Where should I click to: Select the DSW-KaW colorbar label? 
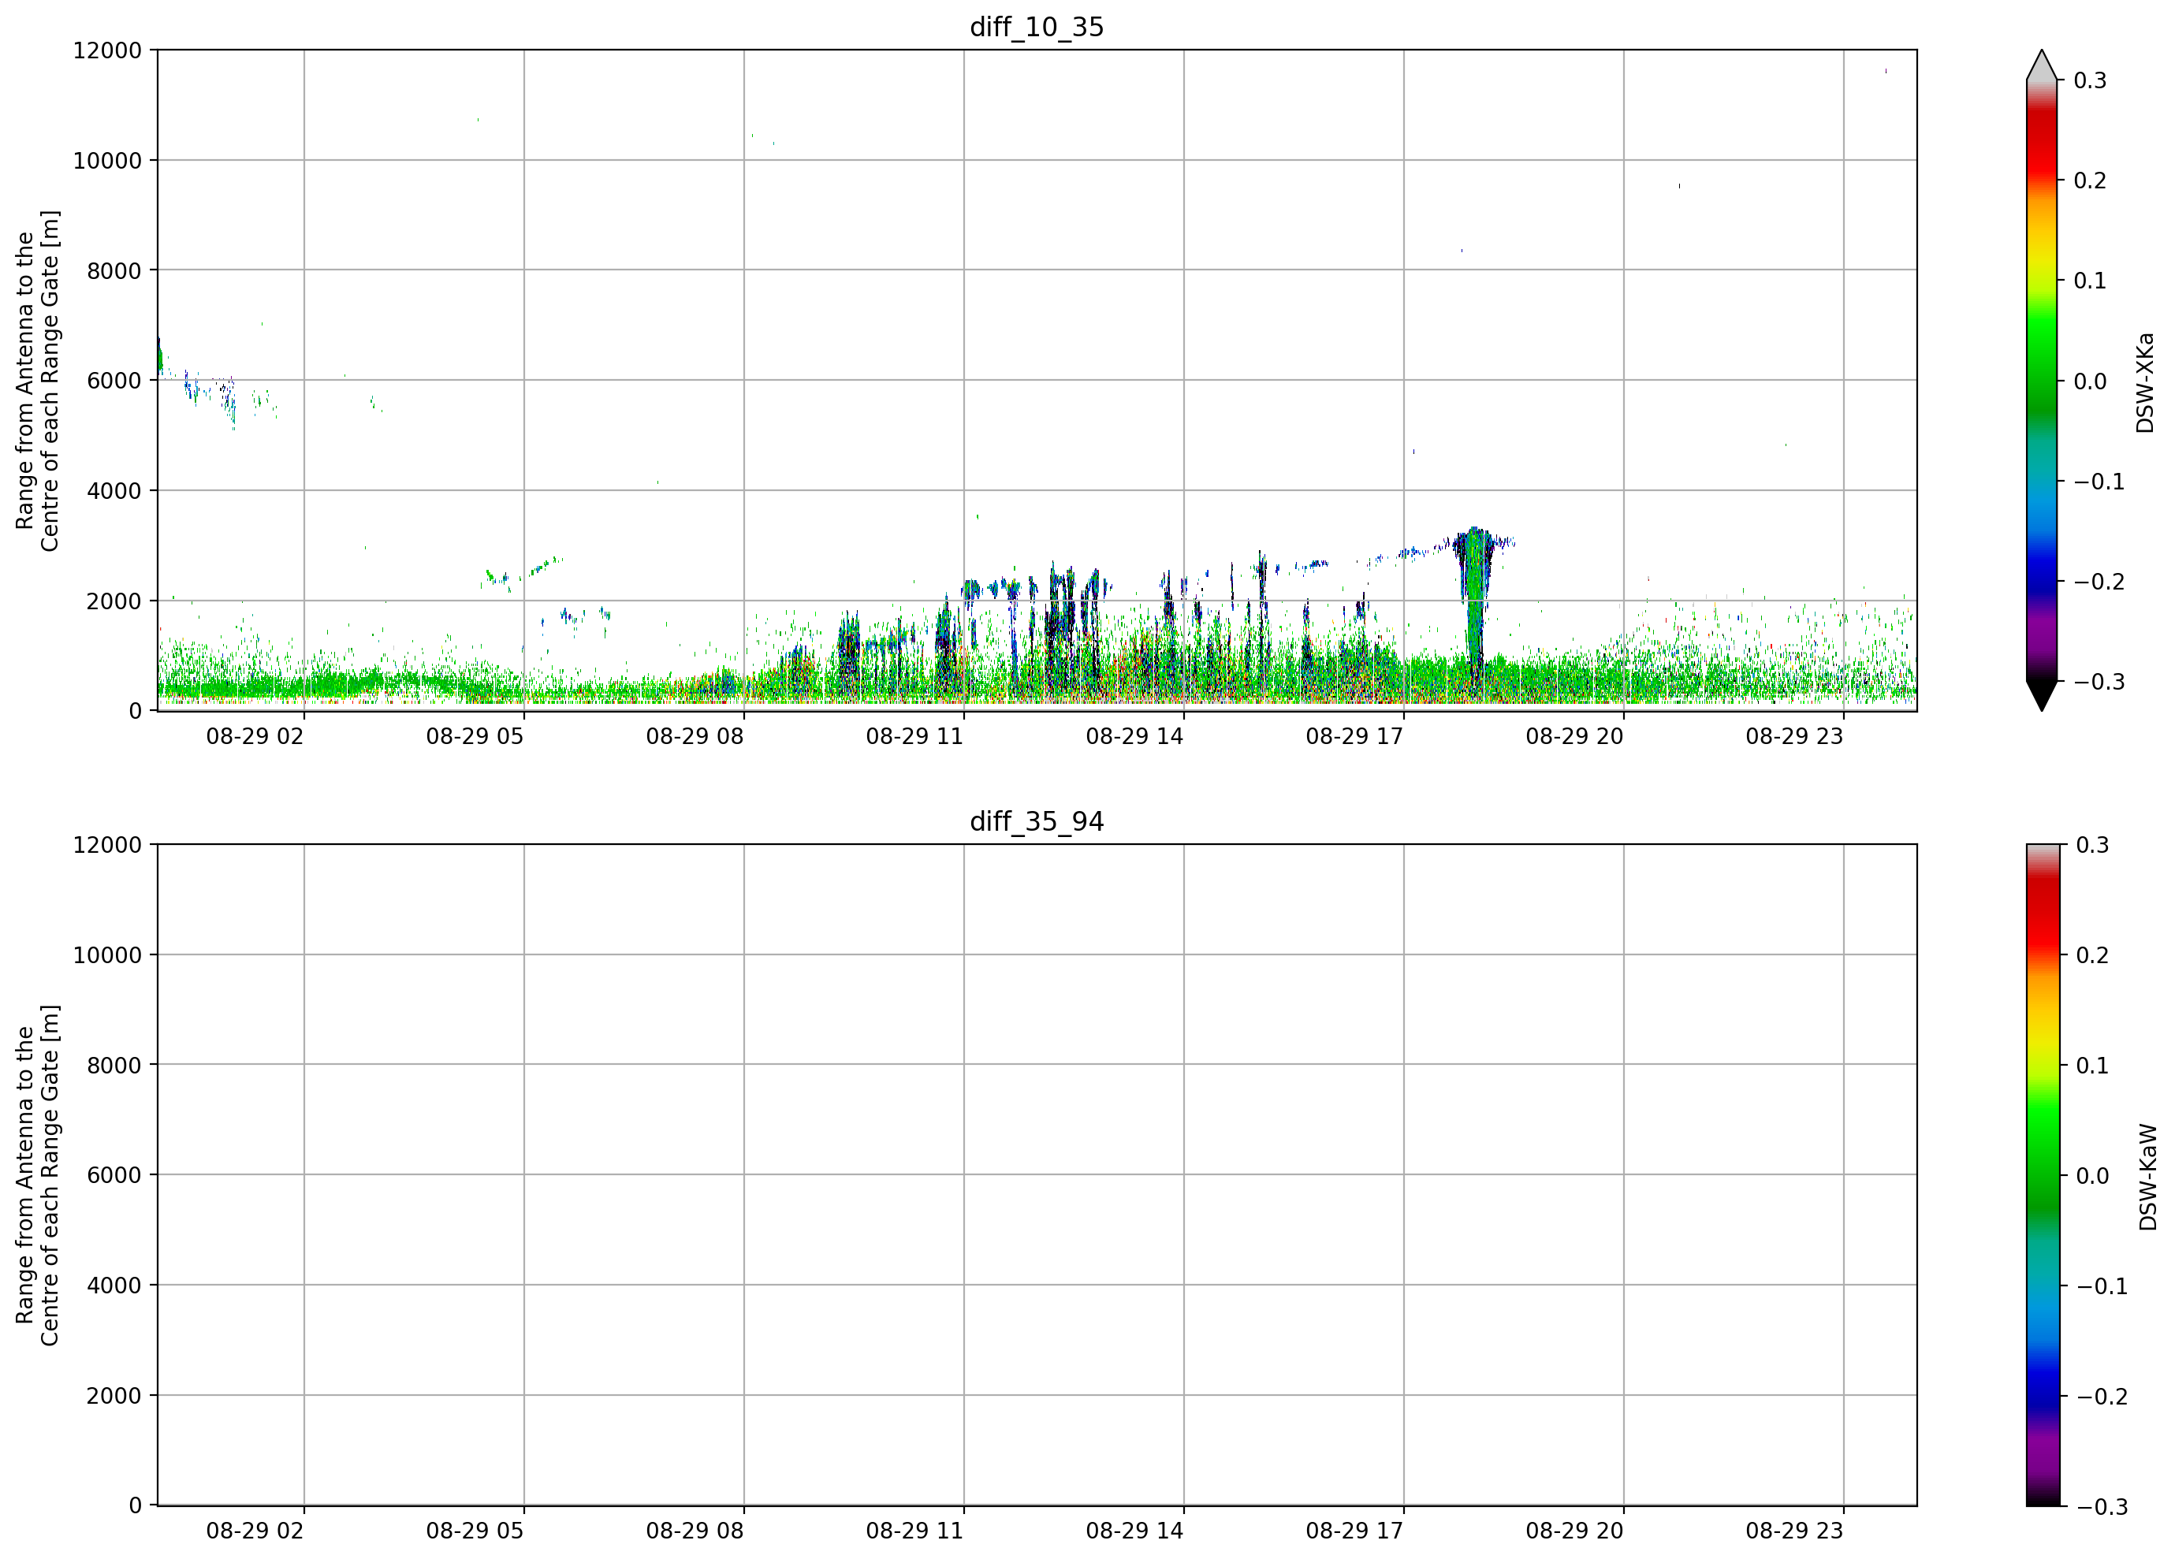[2147, 1177]
